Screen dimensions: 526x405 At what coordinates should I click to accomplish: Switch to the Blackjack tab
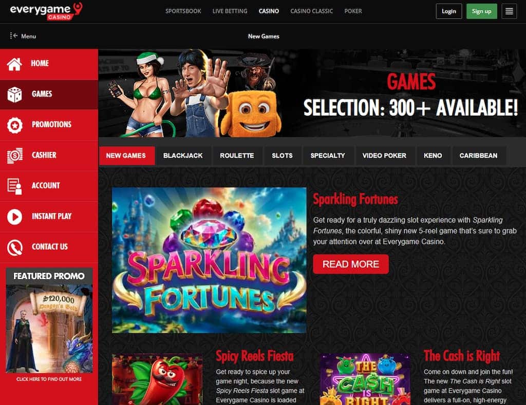183,156
